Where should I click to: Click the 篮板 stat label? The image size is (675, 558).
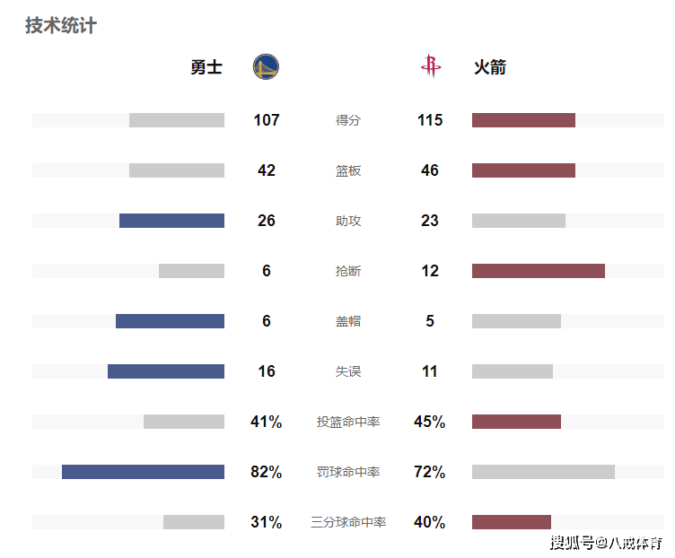click(x=348, y=170)
